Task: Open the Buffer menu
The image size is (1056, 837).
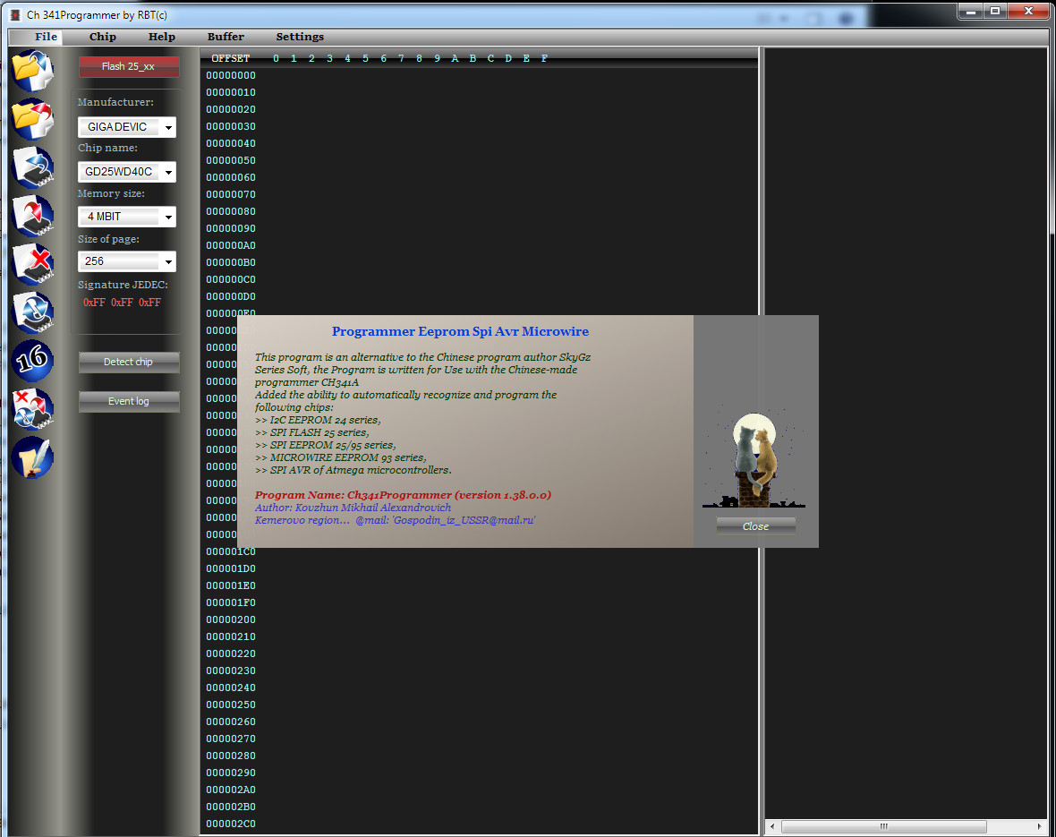Action: tap(226, 37)
